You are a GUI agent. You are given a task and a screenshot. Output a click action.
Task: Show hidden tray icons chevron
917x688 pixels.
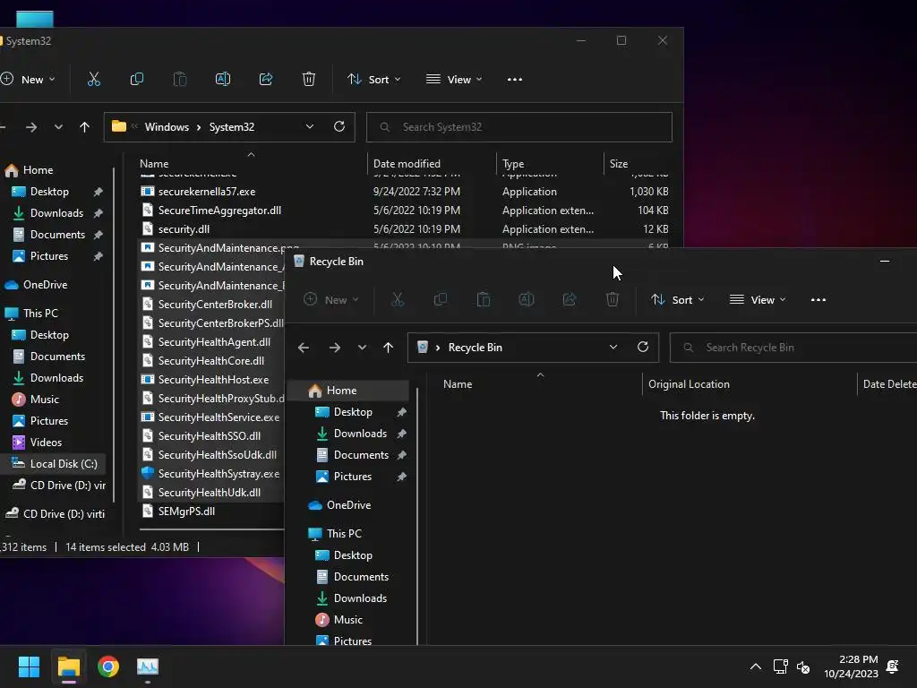[756, 666]
